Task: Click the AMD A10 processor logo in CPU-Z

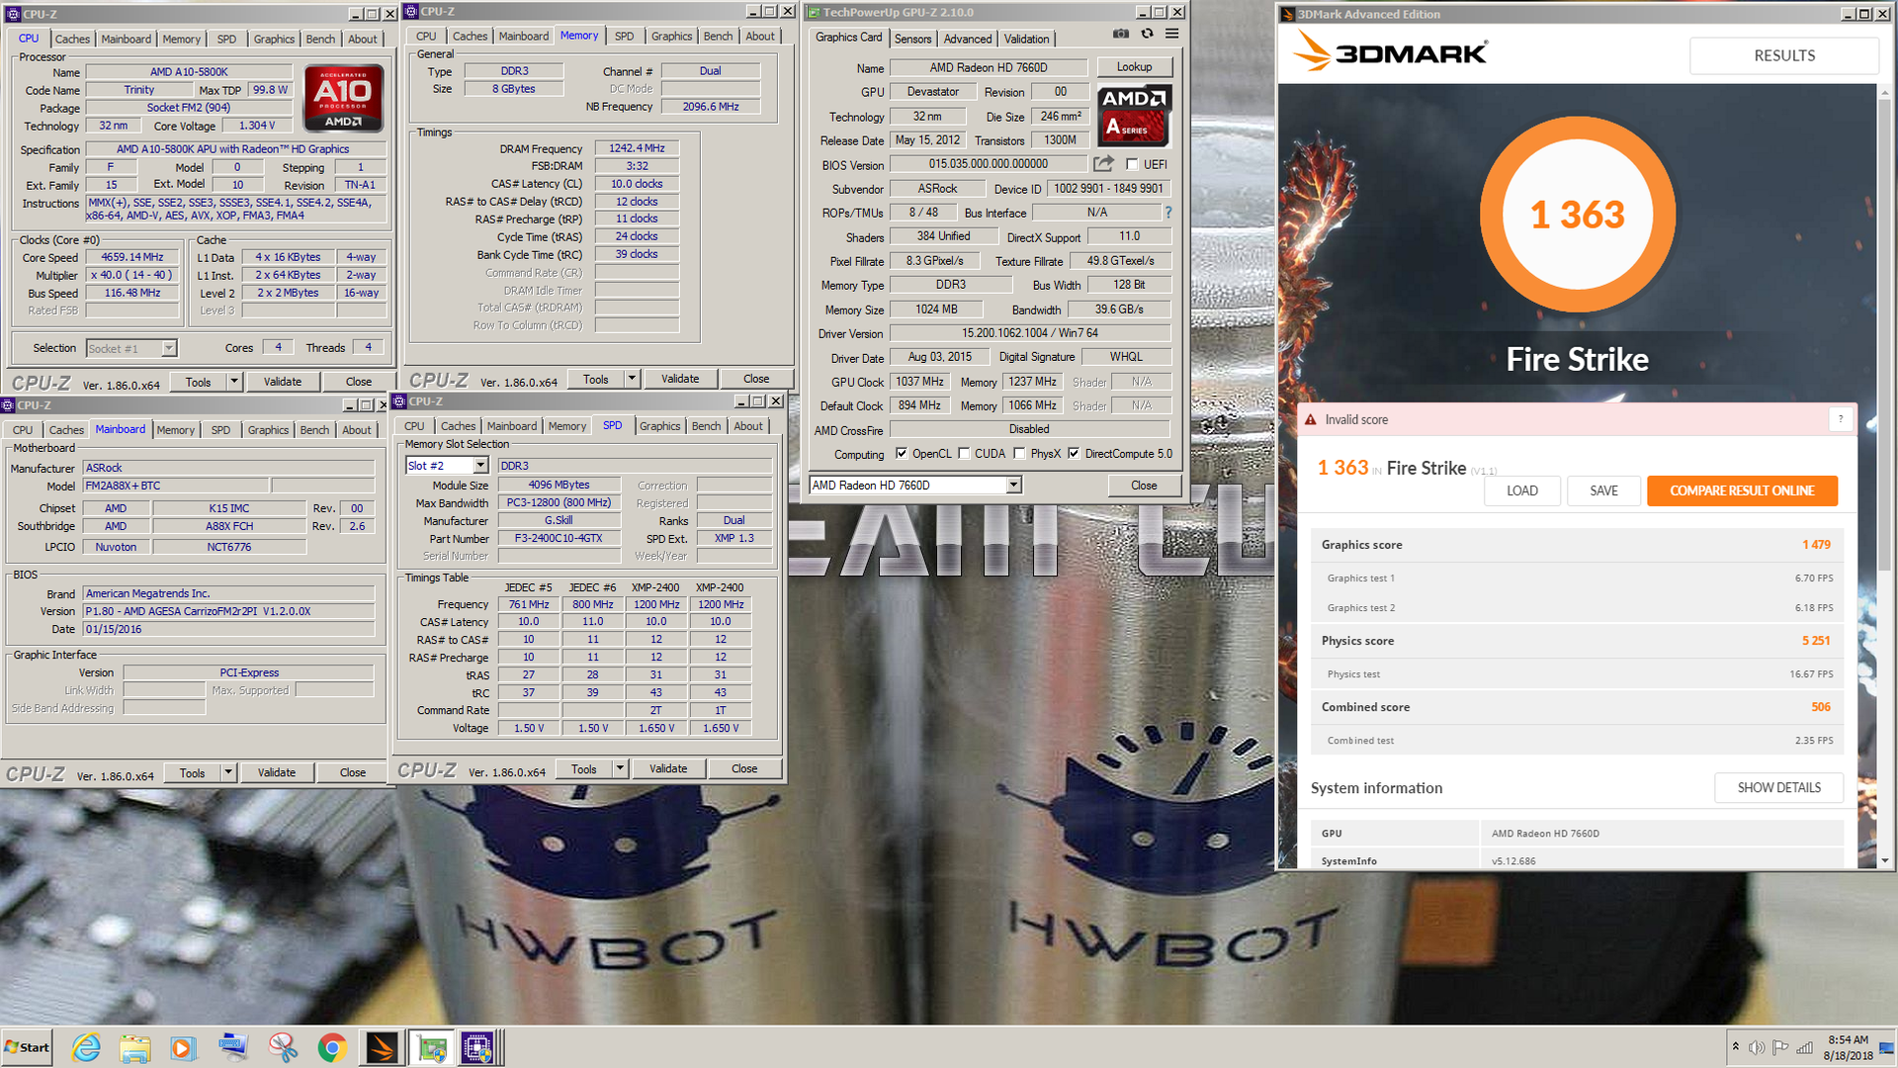Action: pyautogui.click(x=343, y=98)
